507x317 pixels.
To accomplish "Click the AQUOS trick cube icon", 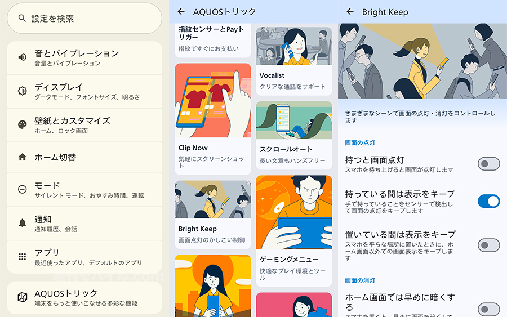I will point(23,297).
